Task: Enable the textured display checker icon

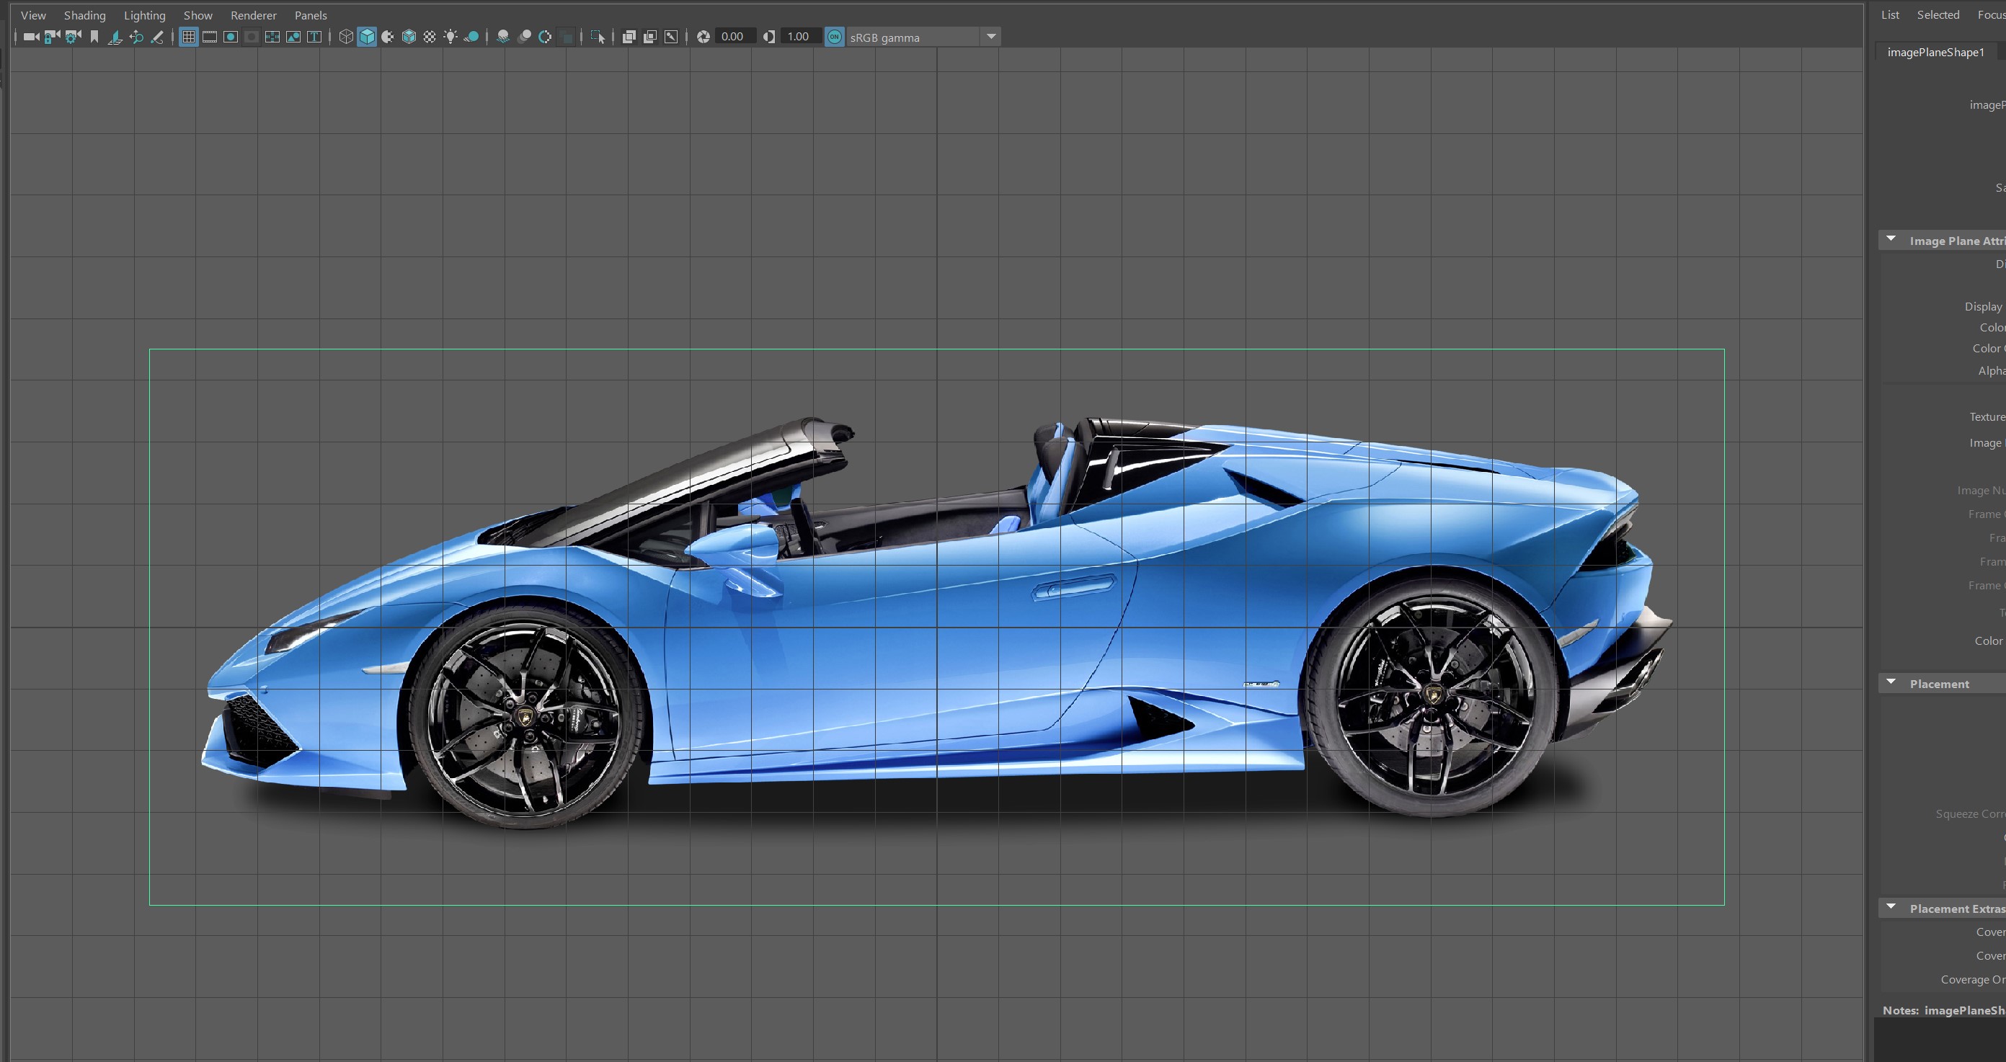Action: (x=429, y=37)
